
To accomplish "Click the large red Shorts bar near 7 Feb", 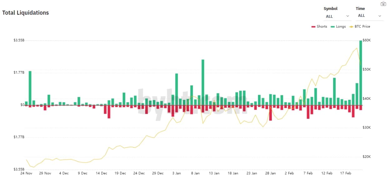I will click(x=308, y=112).
